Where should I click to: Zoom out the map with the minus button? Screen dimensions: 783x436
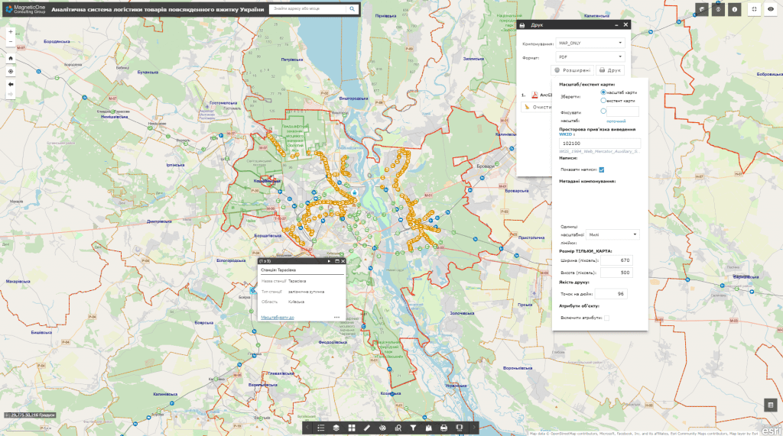[11, 42]
